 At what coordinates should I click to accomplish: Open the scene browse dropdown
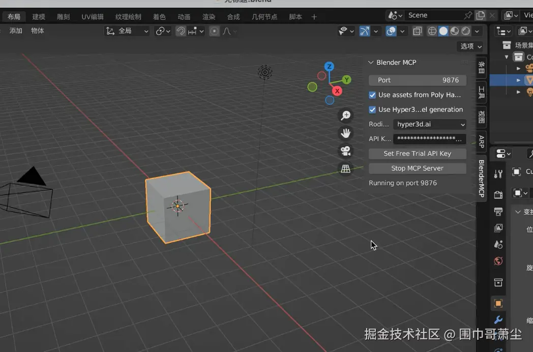(395, 15)
